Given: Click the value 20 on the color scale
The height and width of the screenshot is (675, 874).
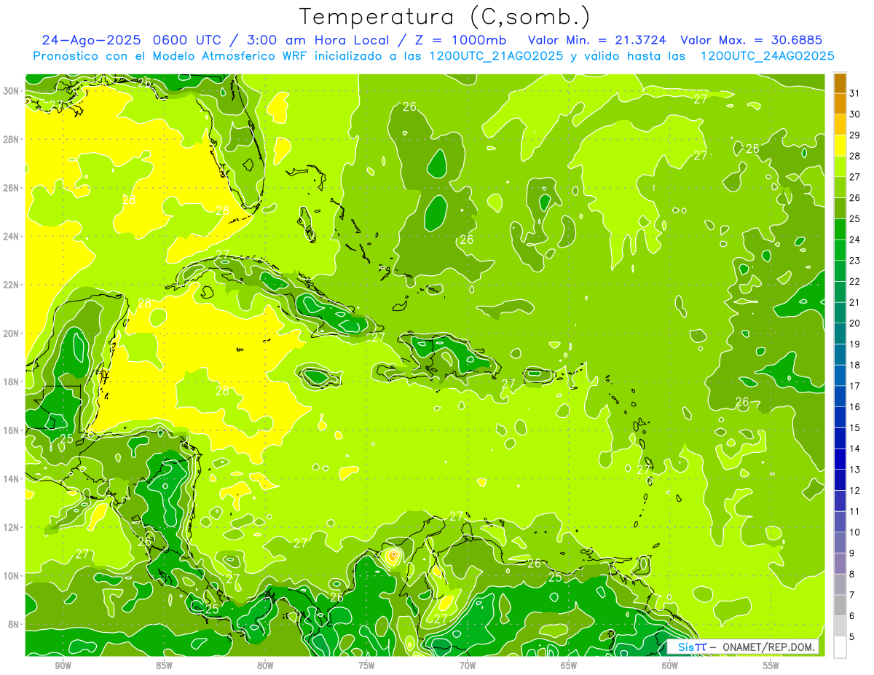Looking at the screenshot, I should [854, 323].
